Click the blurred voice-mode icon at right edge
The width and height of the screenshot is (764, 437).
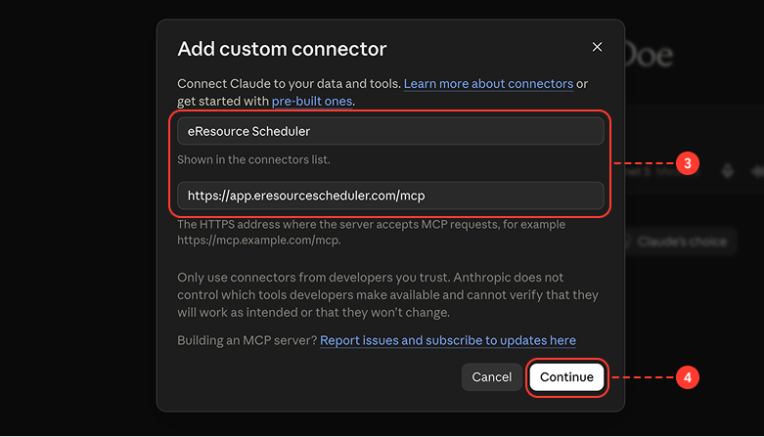point(758,171)
